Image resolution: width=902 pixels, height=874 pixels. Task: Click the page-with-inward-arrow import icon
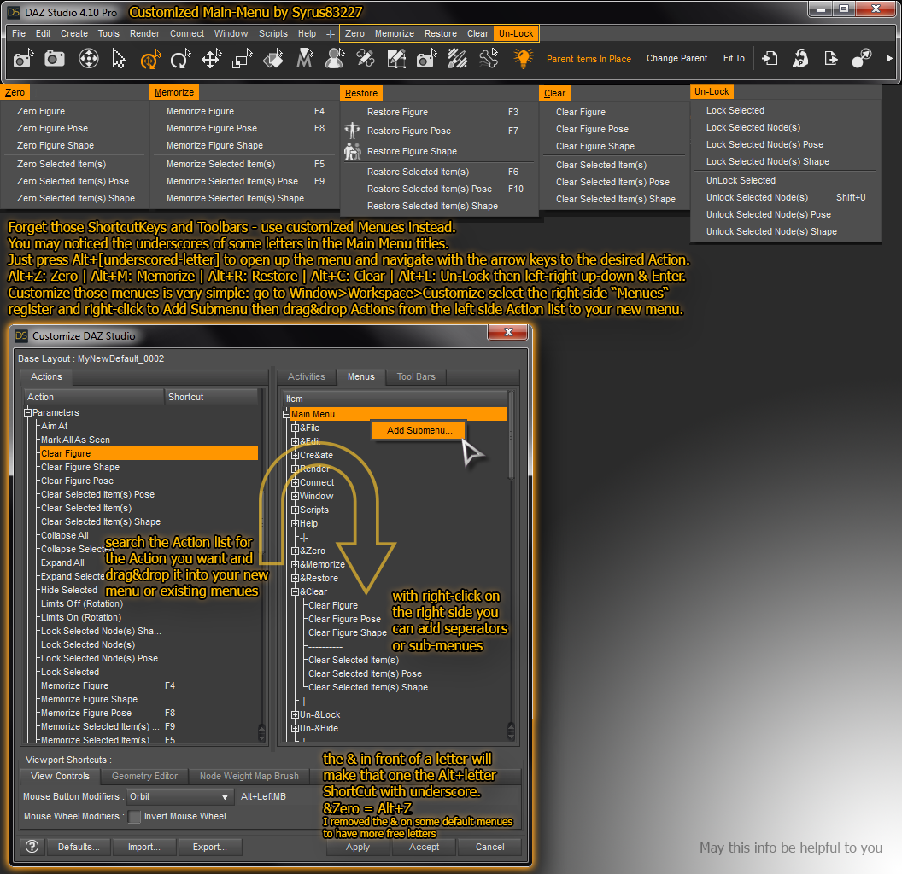pyautogui.click(x=770, y=58)
